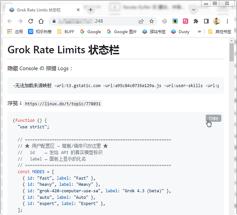Image resolution: width=237 pixels, height=215 pixels.
Task: Click the https://linux.do/t/topic/778031 code link
Action: pyautogui.click(x=63, y=104)
